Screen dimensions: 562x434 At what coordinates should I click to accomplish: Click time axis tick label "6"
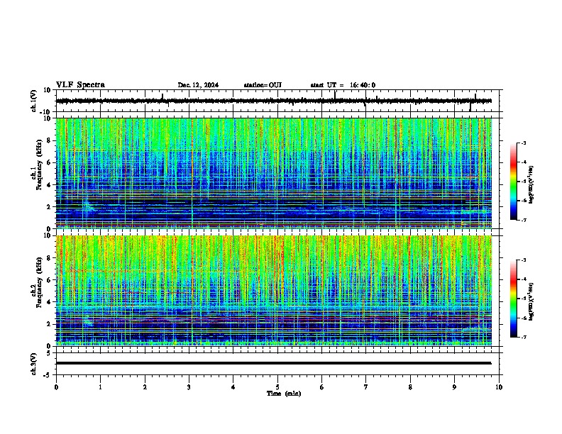(x=322, y=387)
